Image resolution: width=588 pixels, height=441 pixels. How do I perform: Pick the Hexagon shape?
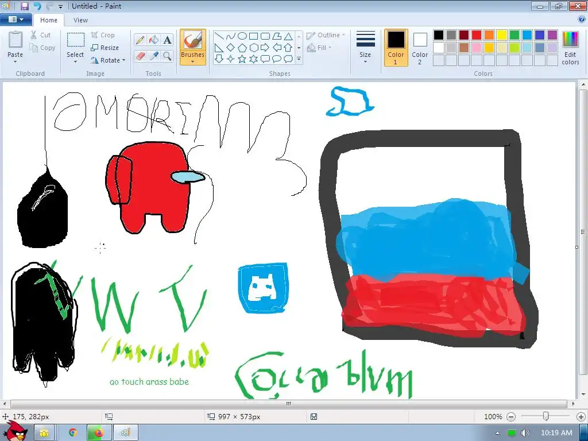click(x=254, y=48)
